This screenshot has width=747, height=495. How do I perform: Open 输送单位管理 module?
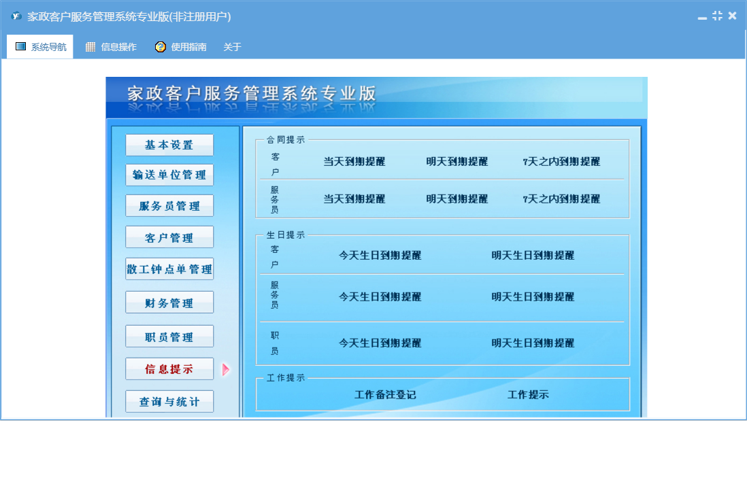(169, 175)
